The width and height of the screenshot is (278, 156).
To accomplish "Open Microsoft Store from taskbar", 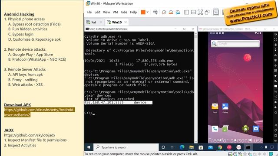I will (201, 147).
